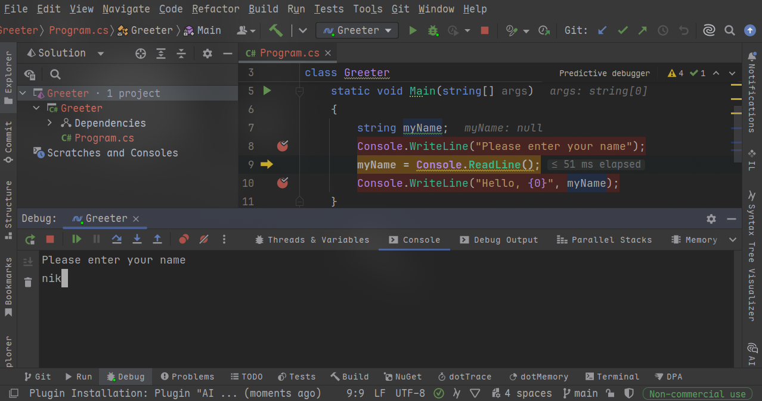Screen dimensions: 762x401
Task: Disable the breakpoint on line 10
Action: tap(283, 183)
